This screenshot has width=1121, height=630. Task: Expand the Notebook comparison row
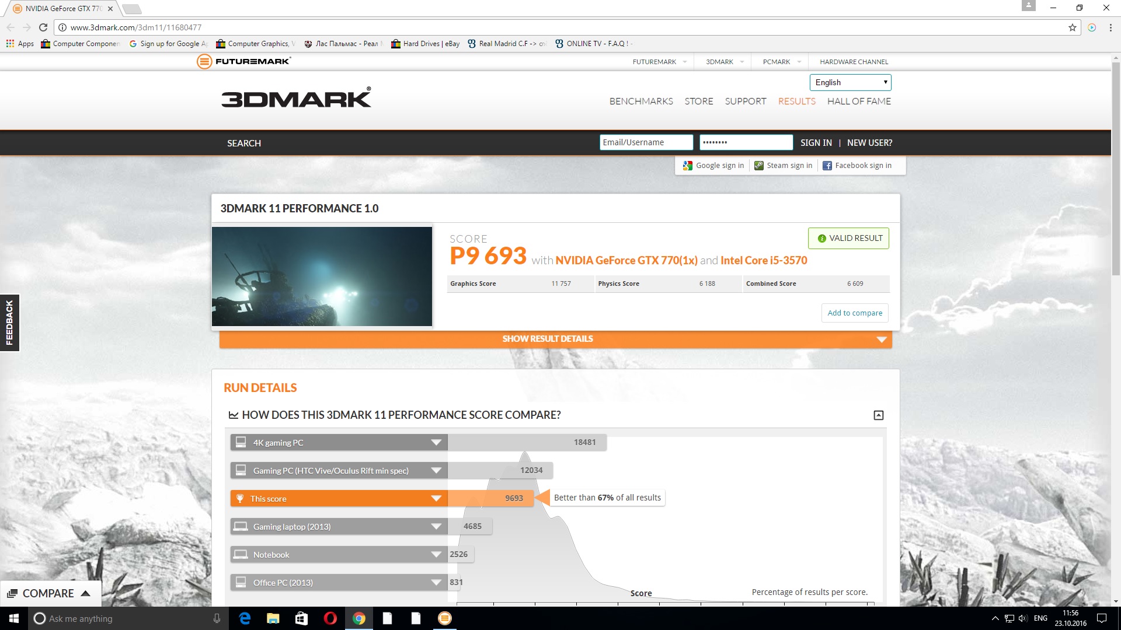[436, 555]
